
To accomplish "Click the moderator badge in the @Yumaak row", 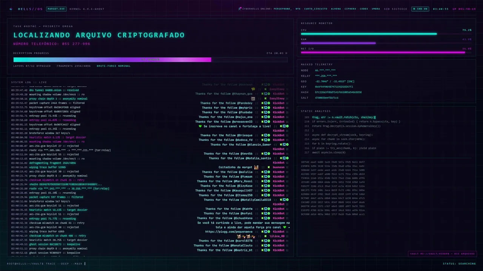I will tap(265, 177).
